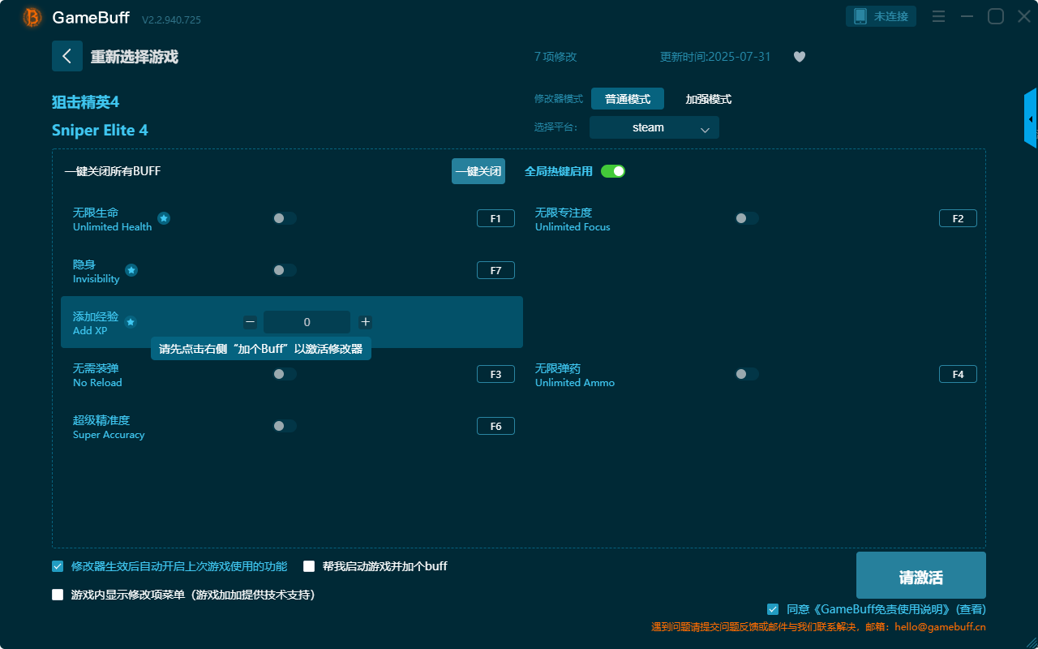Click the 7项修改 count text
1038x649 pixels.
pyautogui.click(x=555, y=57)
